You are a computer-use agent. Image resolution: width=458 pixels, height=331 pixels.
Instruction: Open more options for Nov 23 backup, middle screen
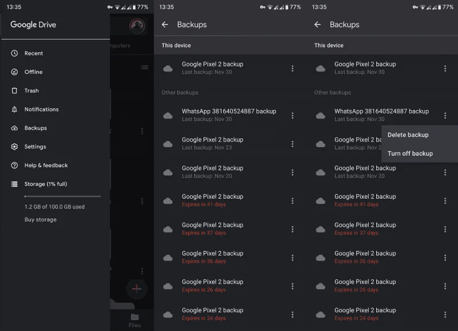pos(293,144)
